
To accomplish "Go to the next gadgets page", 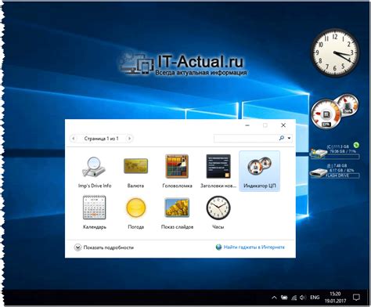I will [x=129, y=139].
